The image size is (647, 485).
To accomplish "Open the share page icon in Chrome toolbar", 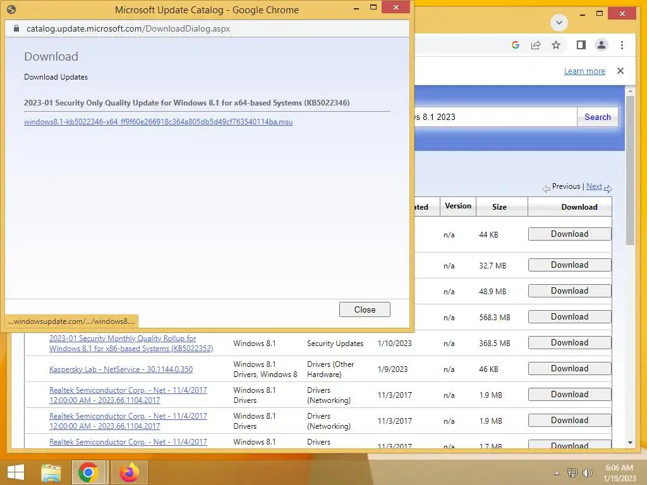I will tap(536, 45).
